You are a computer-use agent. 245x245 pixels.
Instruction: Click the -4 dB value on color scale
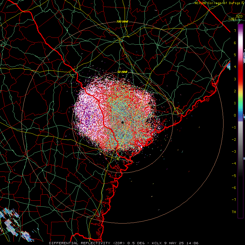[234, 164]
